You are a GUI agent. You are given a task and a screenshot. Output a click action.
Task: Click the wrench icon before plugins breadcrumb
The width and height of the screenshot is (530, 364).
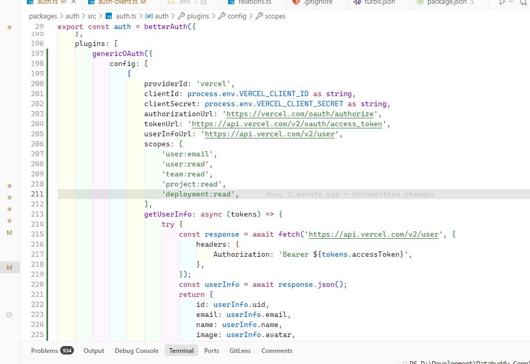(181, 16)
